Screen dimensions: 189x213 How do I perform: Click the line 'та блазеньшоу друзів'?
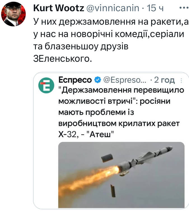81,47
